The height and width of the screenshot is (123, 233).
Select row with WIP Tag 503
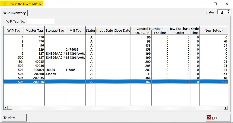116,70
